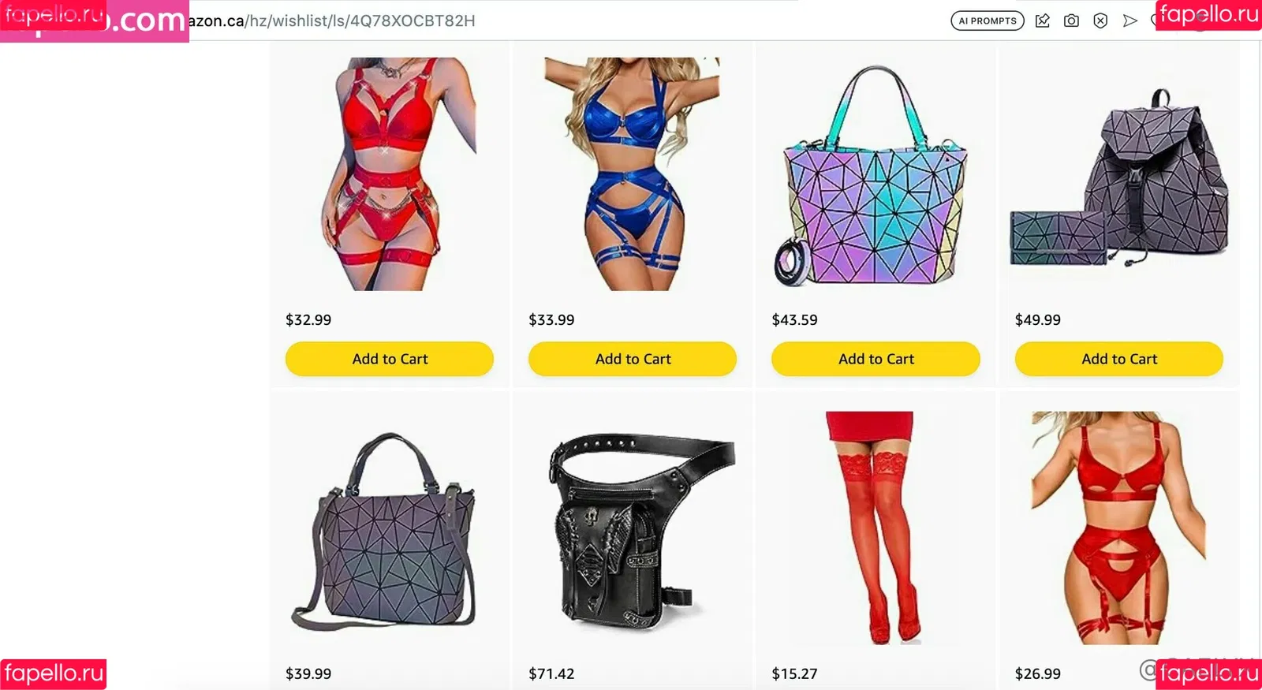Add the $32.99 red set to cart
Screen dimensions: 1262x690
coord(390,359)
